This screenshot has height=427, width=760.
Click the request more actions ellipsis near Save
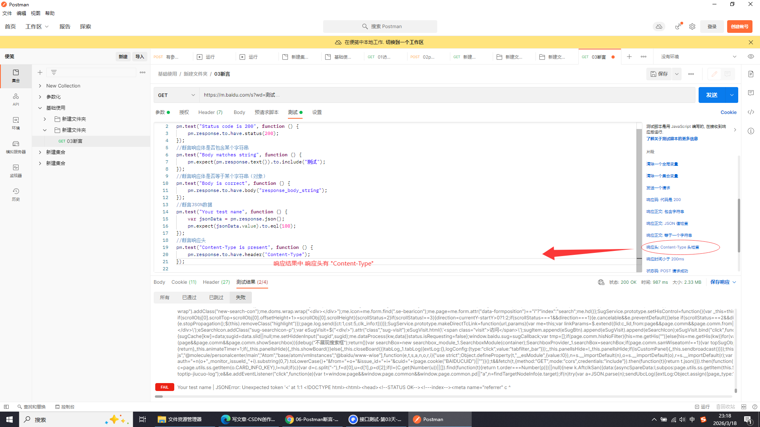pyautogui.click(x=691, y=74)
